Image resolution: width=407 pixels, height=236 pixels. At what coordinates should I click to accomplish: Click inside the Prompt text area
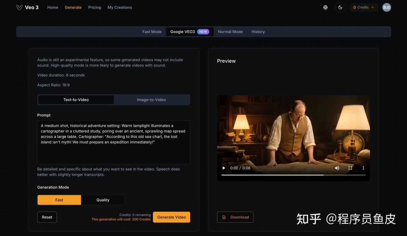tap(114, 142)
